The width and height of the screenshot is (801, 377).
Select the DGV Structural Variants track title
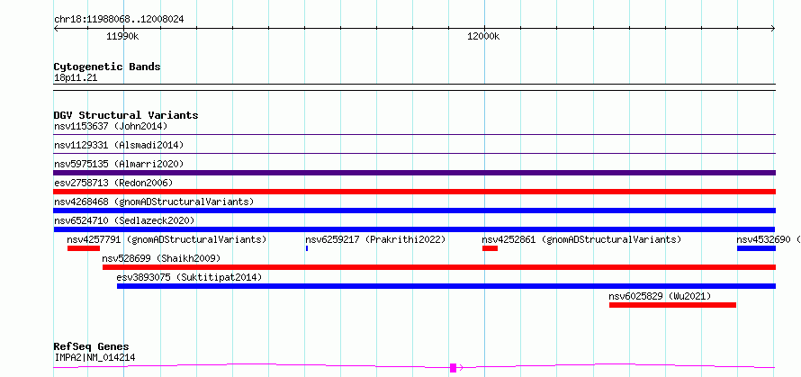coord(126,115)
